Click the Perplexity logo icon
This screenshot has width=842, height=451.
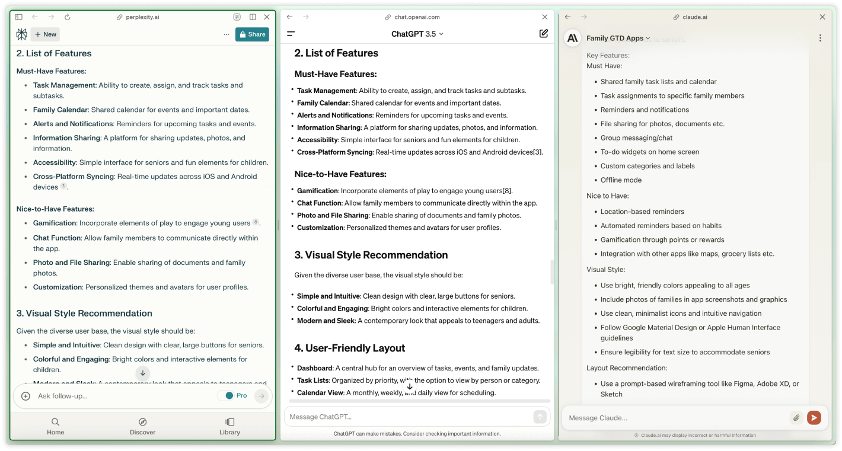point(22,34)
